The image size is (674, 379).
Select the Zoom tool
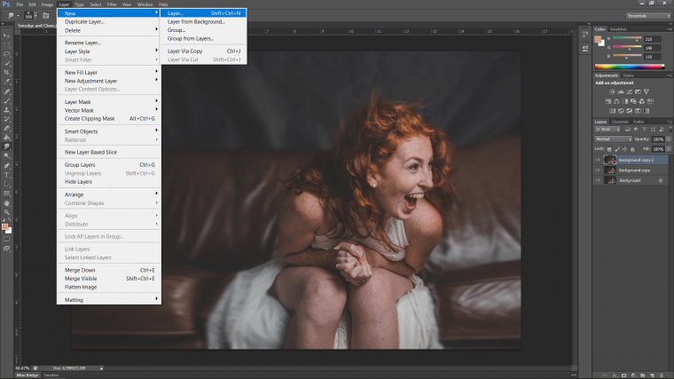point(6,212)
